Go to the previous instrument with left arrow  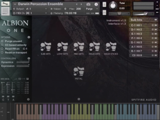pyautogui.click(x=77, y=4)
